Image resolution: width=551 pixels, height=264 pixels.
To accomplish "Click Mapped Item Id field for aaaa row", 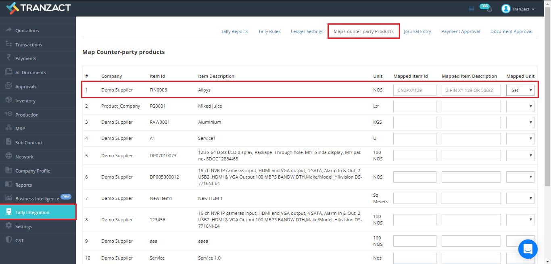I will (415, 241).
